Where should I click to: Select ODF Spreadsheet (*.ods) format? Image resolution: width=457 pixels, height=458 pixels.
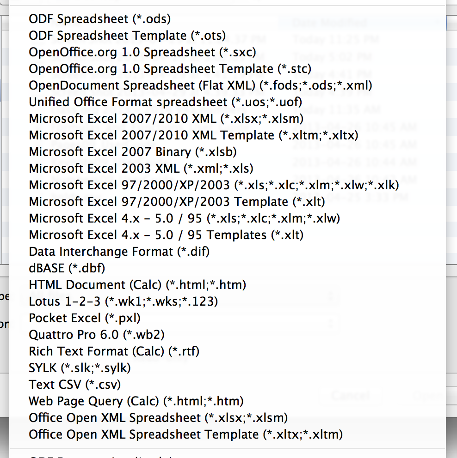click(x=99, y=19)
